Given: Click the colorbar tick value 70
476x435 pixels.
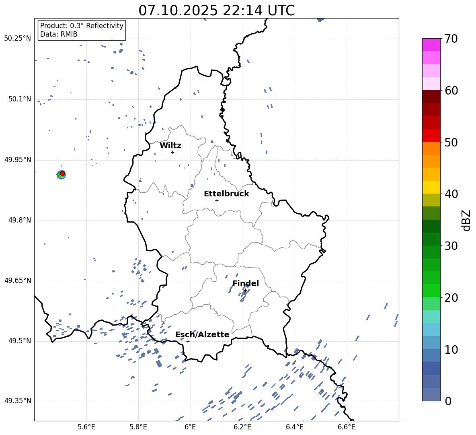Looking at the screenshot, I should click(451, 39).
